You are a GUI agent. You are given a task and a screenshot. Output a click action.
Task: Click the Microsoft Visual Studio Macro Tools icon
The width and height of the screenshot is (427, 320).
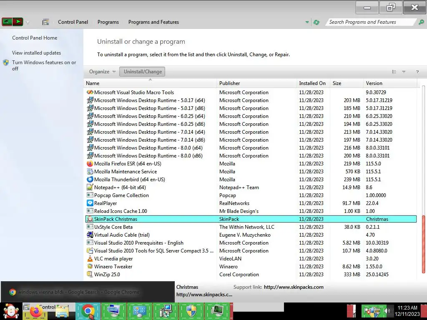click(x=90, y=92)
